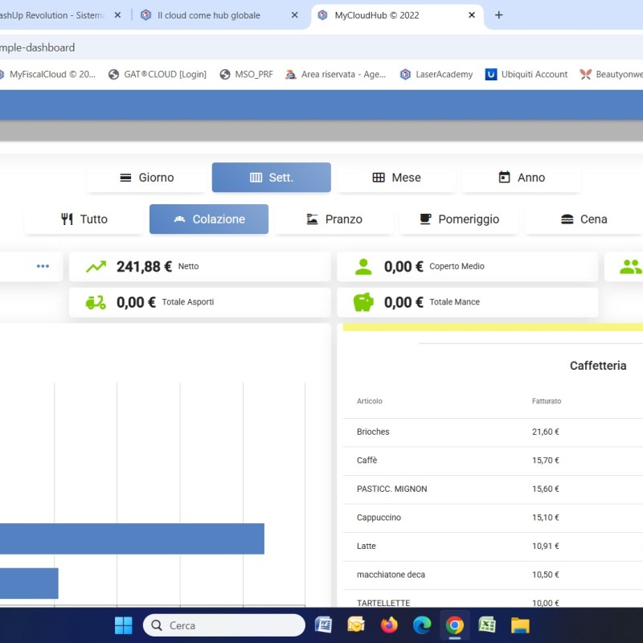Click the Coperto Medio person icon
Screen dimensions: 643x643
364,265
